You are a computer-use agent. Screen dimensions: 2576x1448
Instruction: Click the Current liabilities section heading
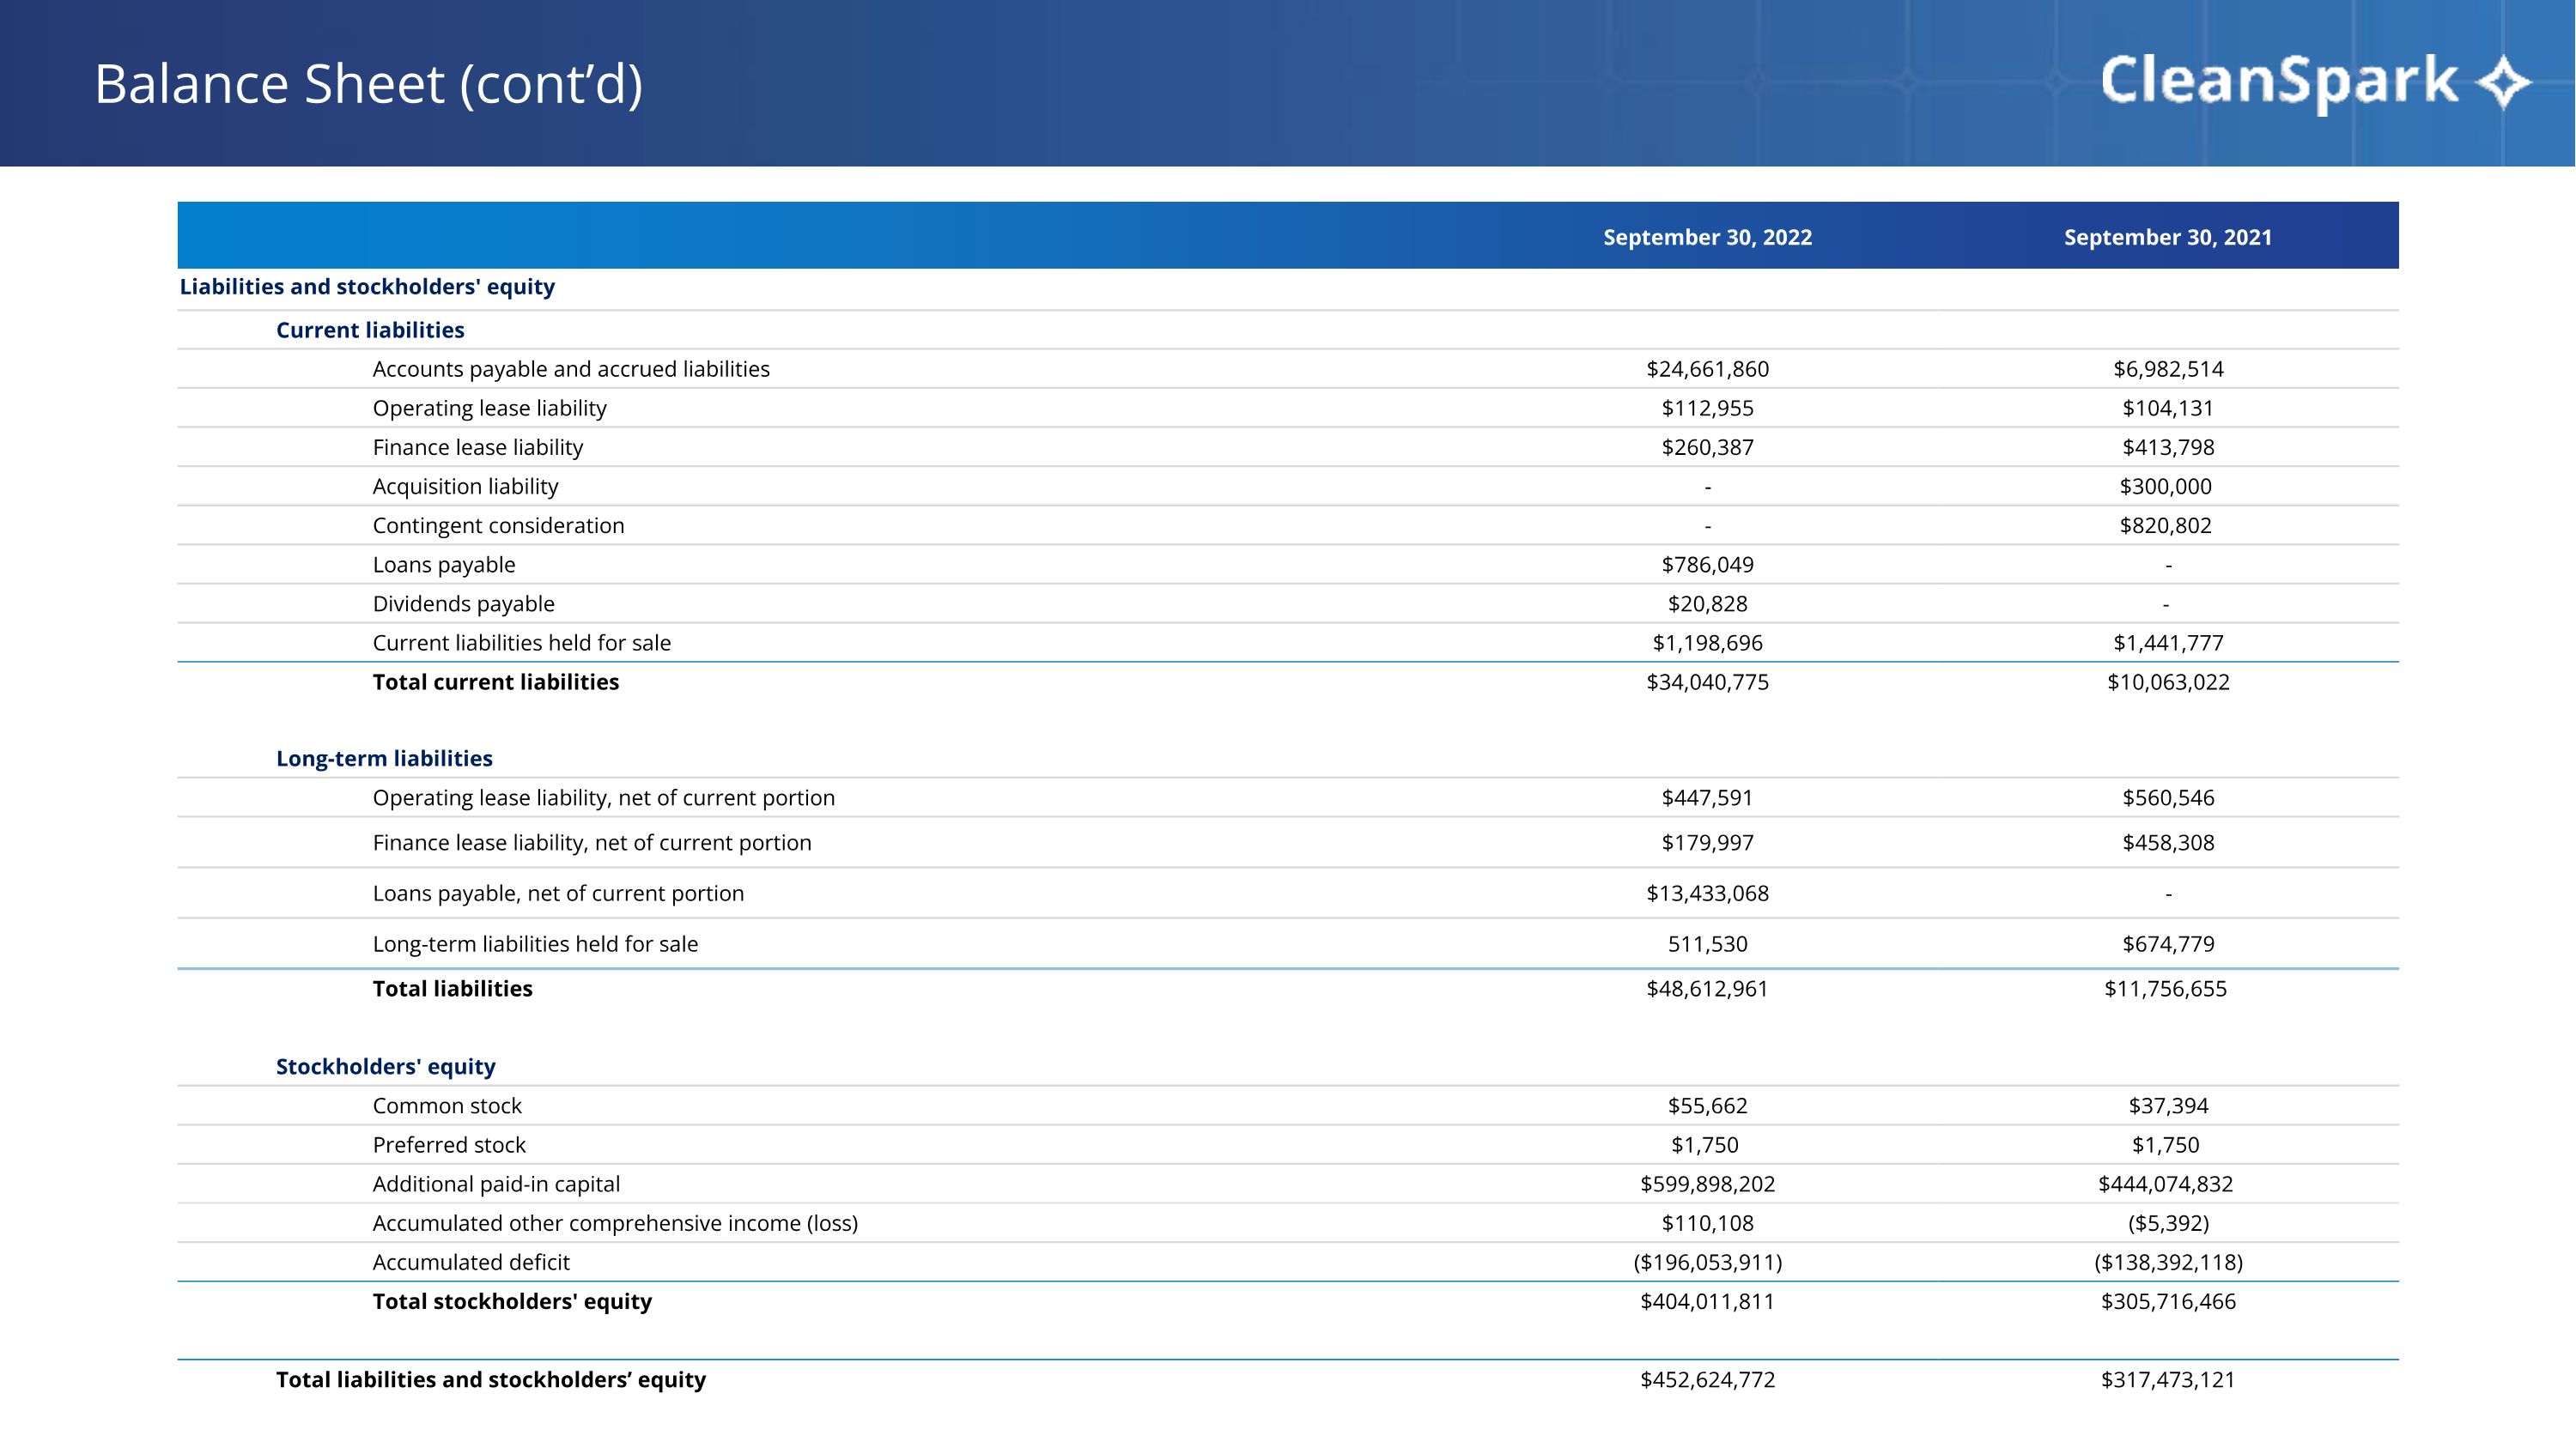click(370, 330)
